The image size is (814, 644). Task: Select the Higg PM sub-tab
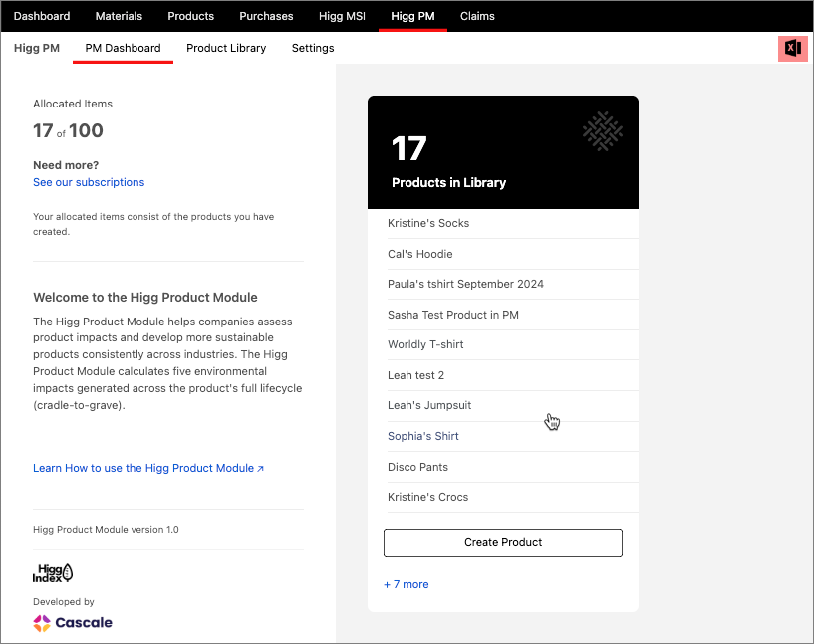[x=36, y=48]
